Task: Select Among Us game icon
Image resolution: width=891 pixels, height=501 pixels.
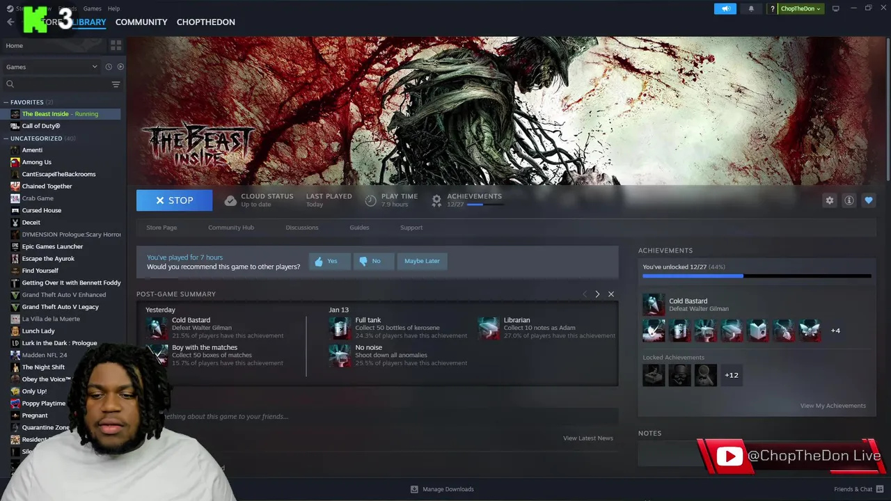Action: pos(15,162)
